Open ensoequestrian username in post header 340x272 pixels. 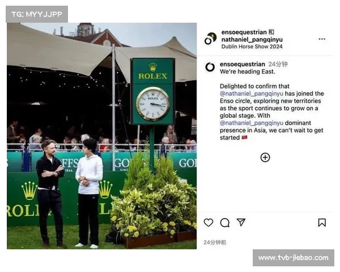(244, 32)
